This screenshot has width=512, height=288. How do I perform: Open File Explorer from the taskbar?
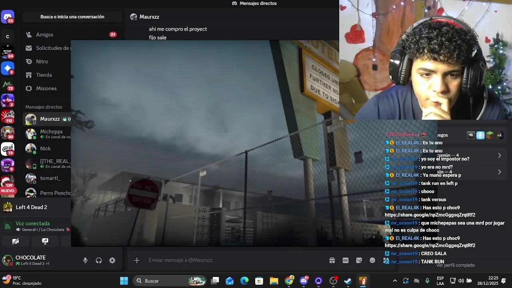click(x=274, y=281)
